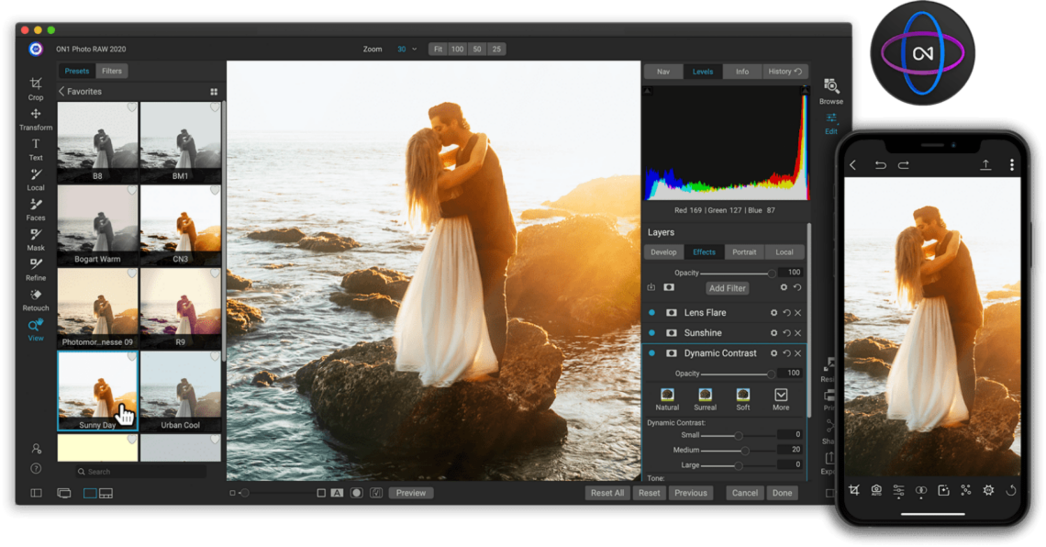Select the Surreal dynamic contrast style

click(705, 400)
